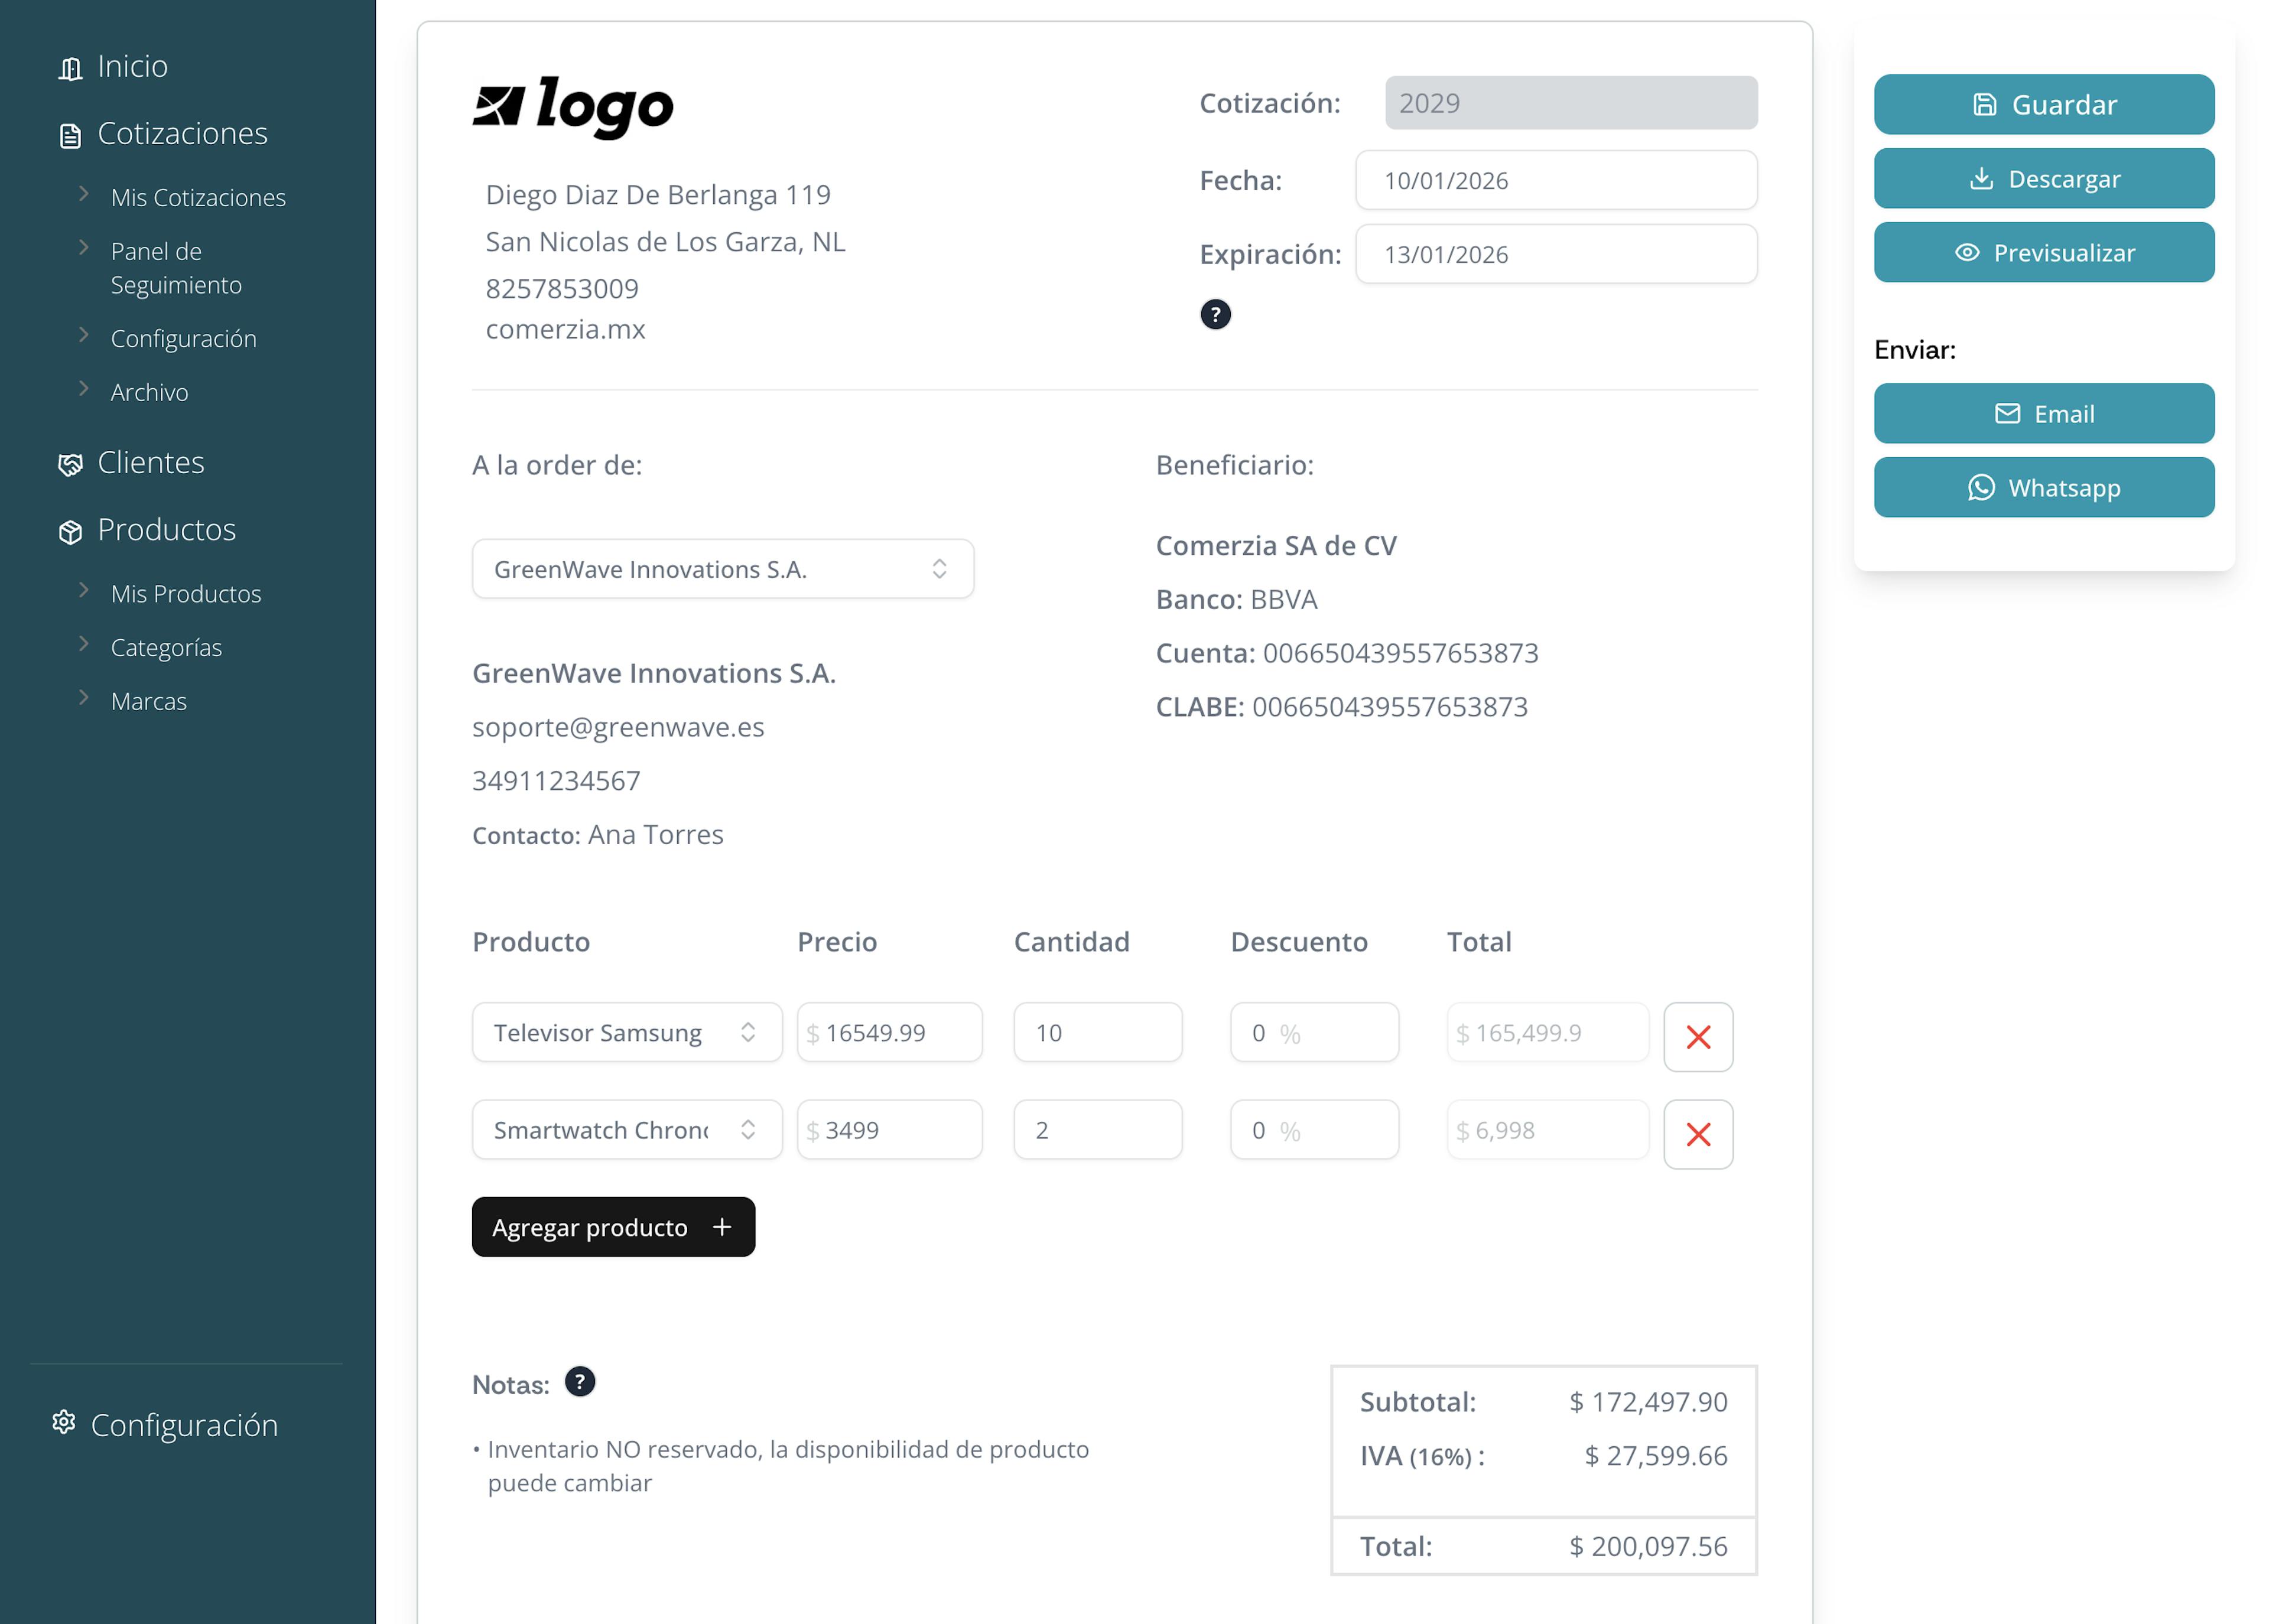The width and height of the screenshot is (2269, 1624).
Task: Preview the quote with Previsualizar
Action: pos(2043,252)
